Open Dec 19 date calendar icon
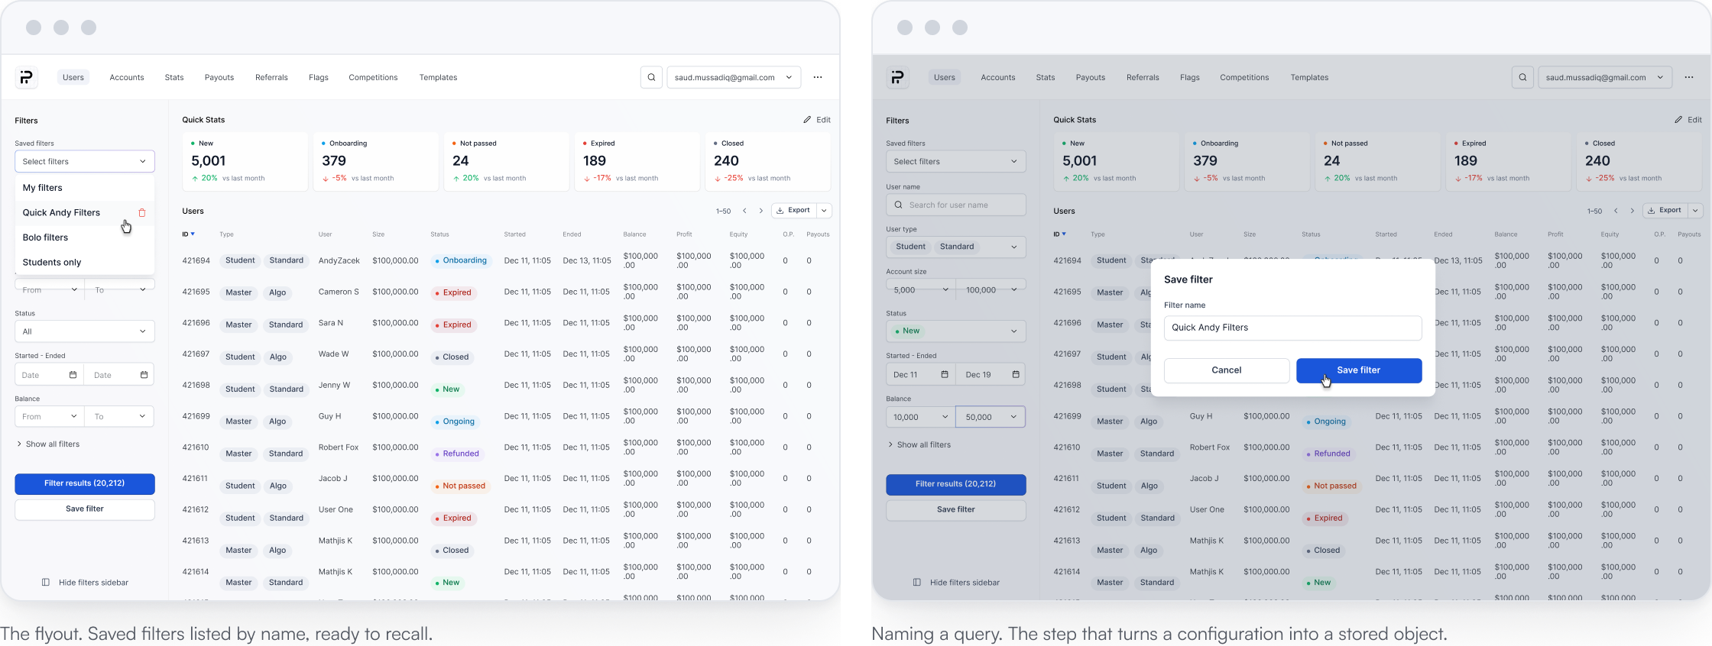Screen dimensions: 1712x646 coord(1016,375)
